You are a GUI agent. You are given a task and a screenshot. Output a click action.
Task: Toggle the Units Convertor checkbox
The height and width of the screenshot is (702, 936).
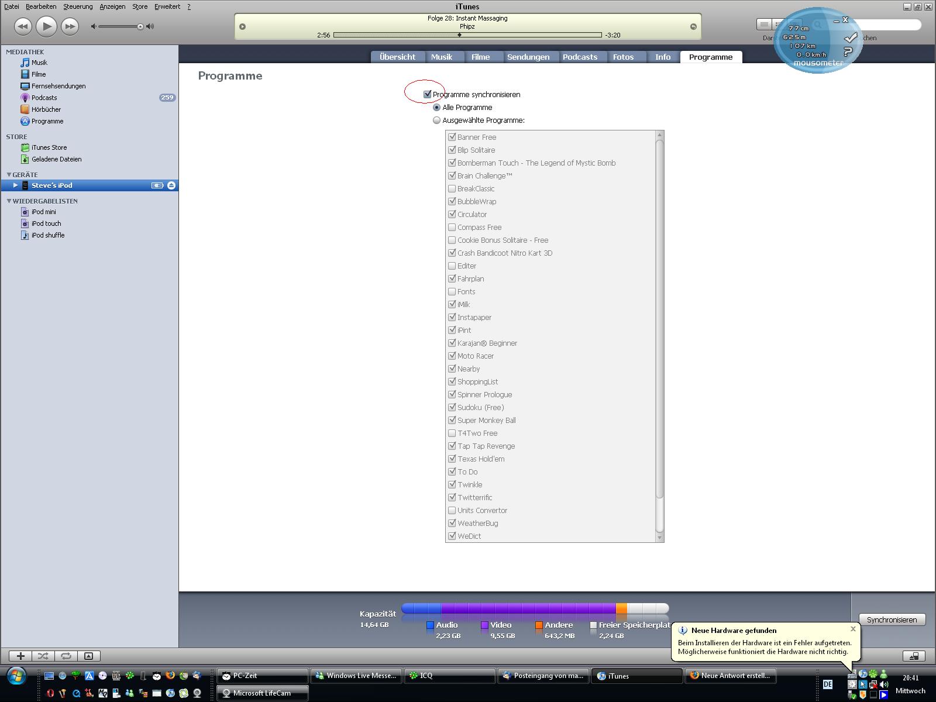point(452,510)
